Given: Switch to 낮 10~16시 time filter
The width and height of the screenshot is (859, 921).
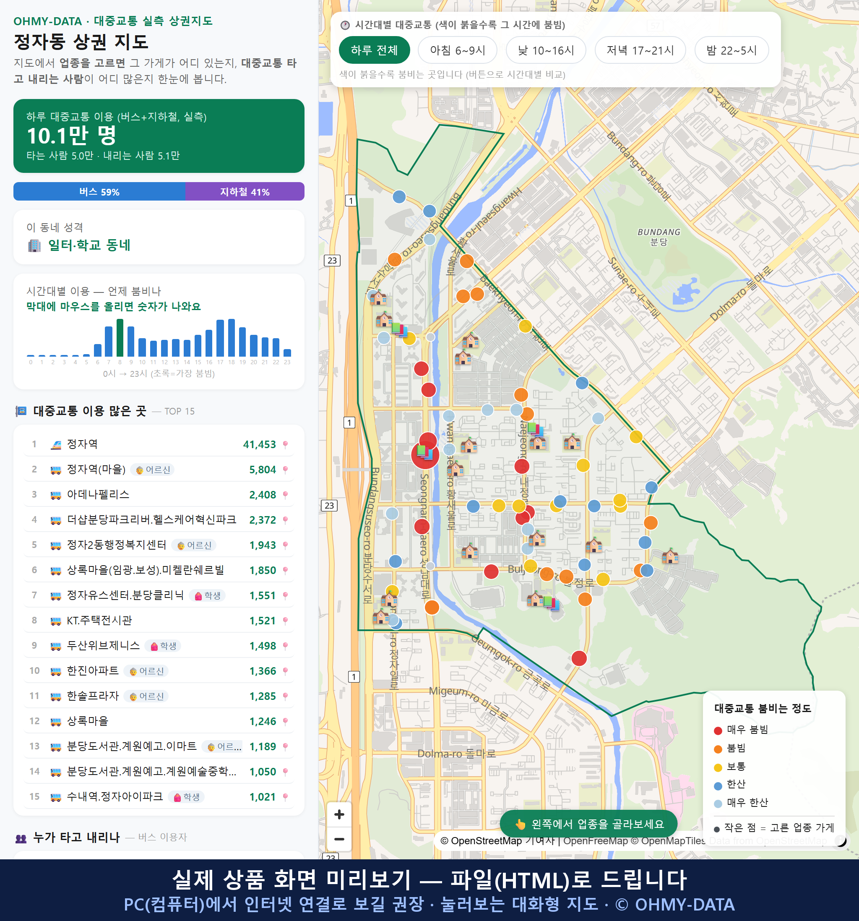Looking at the screenshot, I should (x=546, y=50).
